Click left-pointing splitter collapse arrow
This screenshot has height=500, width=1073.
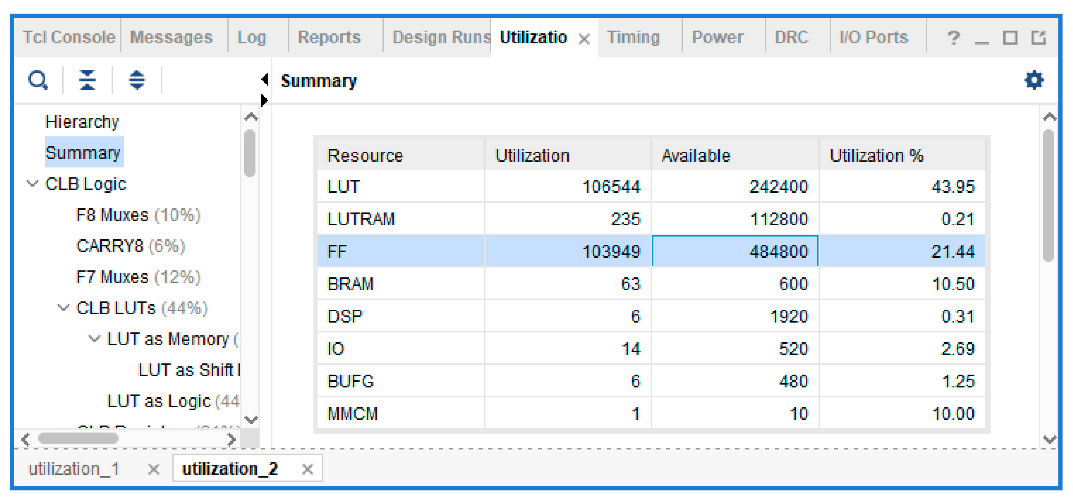click(x=265, y=79)
